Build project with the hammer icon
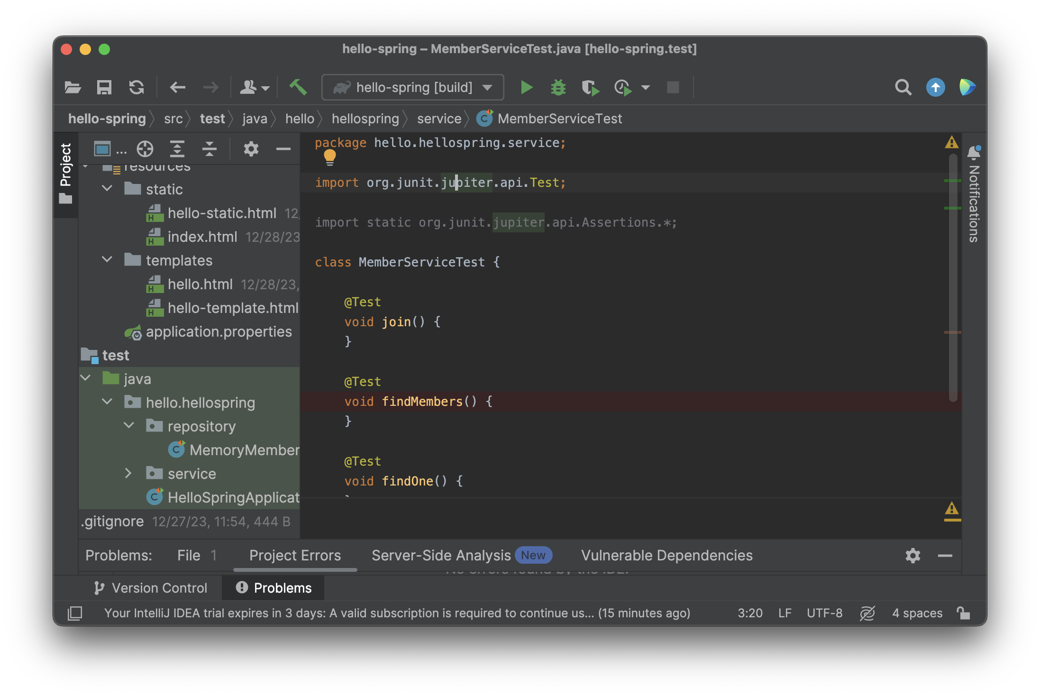This screenshot has height=696, width=1040. pos(298,87)
